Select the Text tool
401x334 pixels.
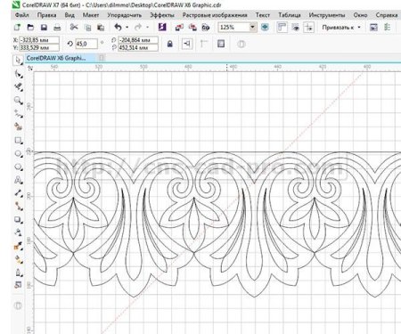coord(18,180)
